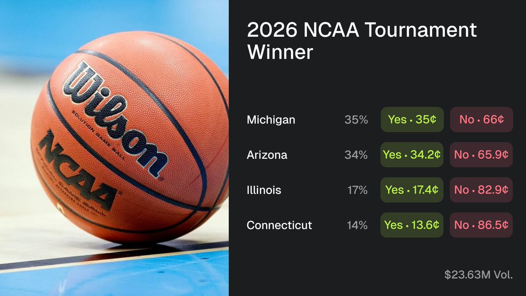This screenshot has width=526, height=296.
Task: Click Yes 35¢ for Michigan
Action: point(412,120)
